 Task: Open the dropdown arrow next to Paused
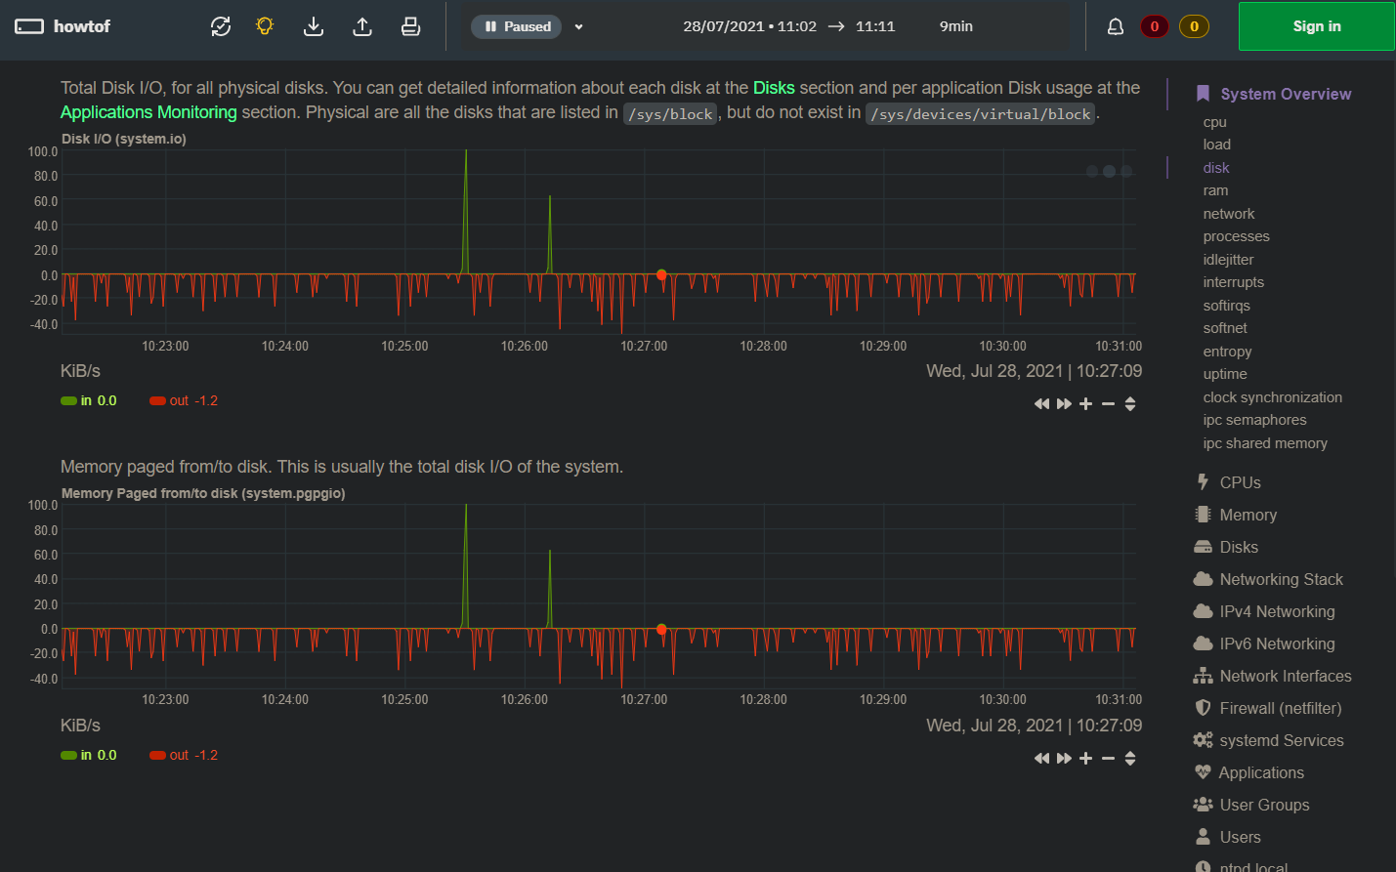[x=579, y=27]
